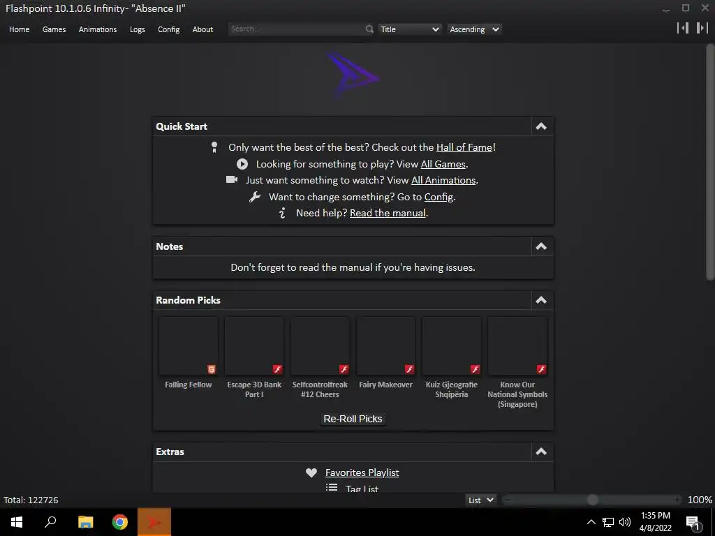Click the video camera icon beside All Animations line

point(232,179)
